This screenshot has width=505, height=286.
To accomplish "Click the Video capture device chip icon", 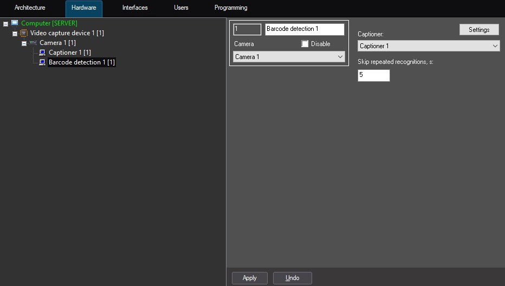I will (x=24, y=33).
